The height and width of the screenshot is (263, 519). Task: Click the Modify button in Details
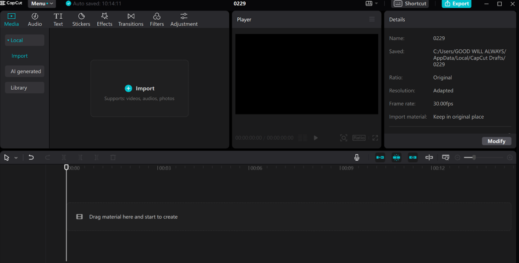496,141
